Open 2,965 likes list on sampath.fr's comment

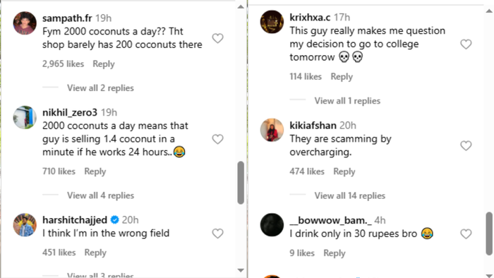click(63, 64)
